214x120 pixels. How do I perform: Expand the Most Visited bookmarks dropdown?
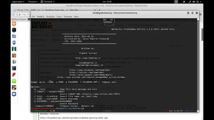click(19, 19)
